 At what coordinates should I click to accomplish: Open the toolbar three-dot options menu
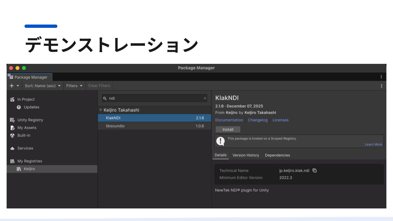[x=382, y=86]
